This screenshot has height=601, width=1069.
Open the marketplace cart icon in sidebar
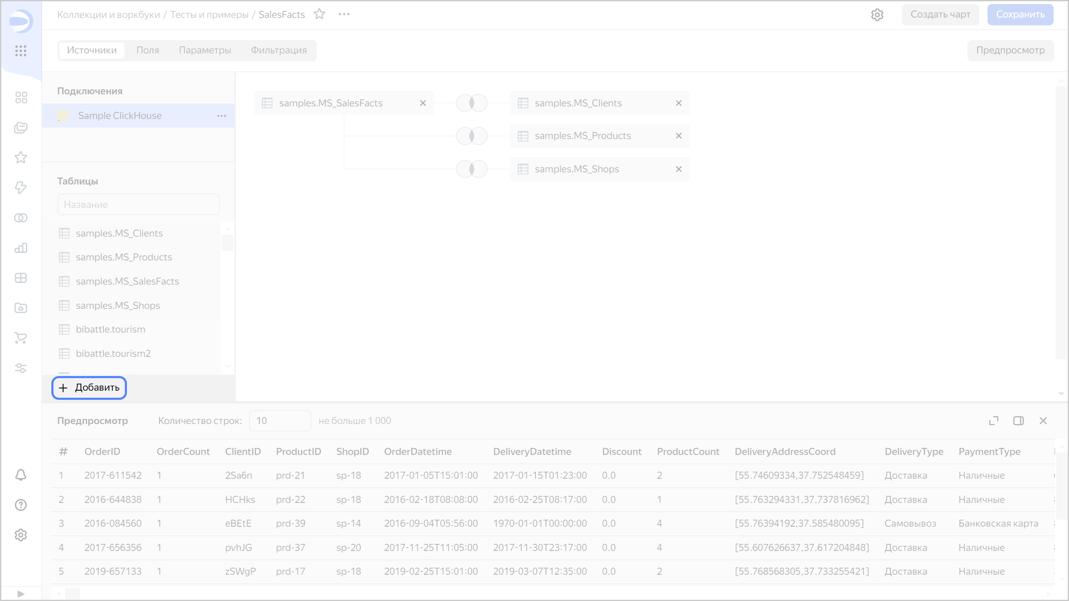[20, 338]
